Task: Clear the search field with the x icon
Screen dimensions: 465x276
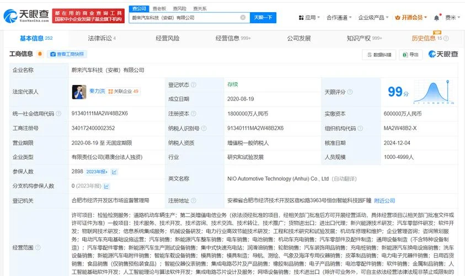Action: pyautogui.click(x=243, y=18)
